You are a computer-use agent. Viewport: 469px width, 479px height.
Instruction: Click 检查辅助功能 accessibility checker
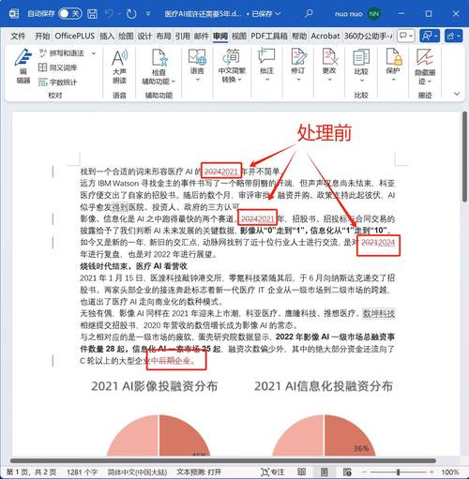point(159,67)
